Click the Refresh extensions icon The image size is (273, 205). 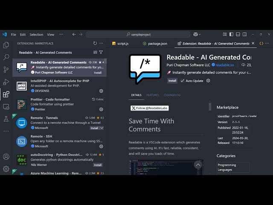pos(95,43)
